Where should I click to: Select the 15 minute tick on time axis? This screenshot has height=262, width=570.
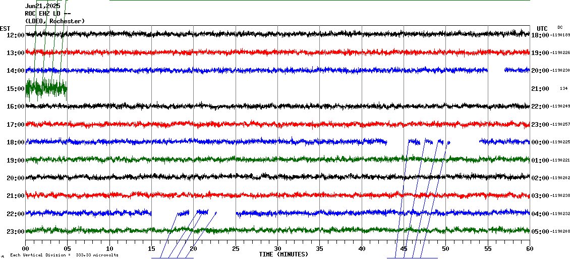tap(151, 248)
